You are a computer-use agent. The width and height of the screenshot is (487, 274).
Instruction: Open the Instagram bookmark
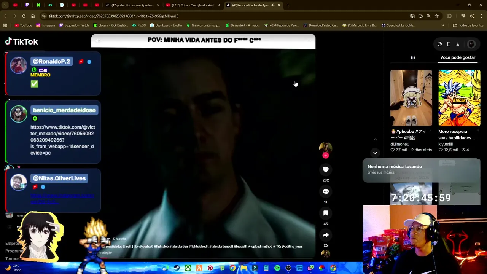(46, 25)
